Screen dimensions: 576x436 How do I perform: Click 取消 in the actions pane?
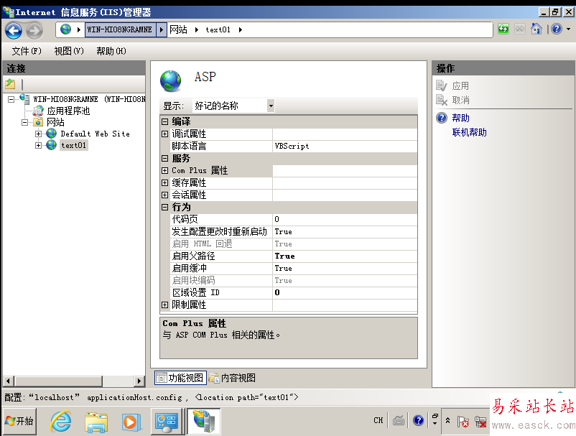click(x=460, y=100)
